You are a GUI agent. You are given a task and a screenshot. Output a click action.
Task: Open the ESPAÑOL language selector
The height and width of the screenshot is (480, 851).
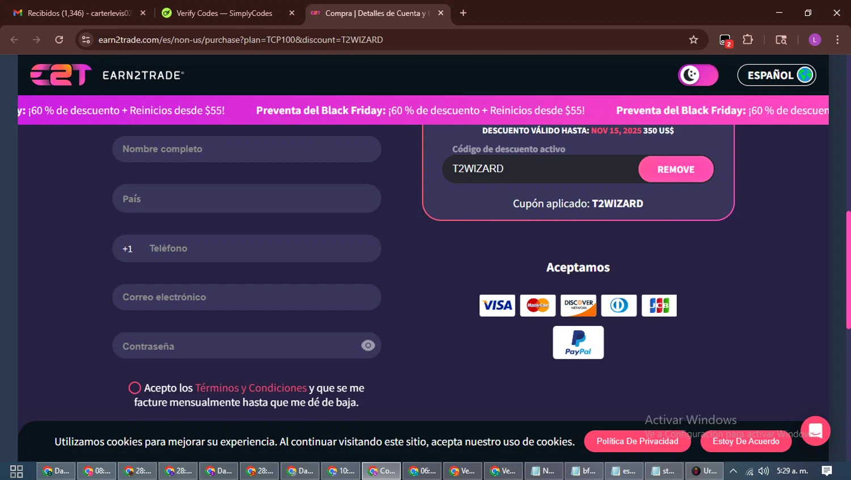pos(777,75)
